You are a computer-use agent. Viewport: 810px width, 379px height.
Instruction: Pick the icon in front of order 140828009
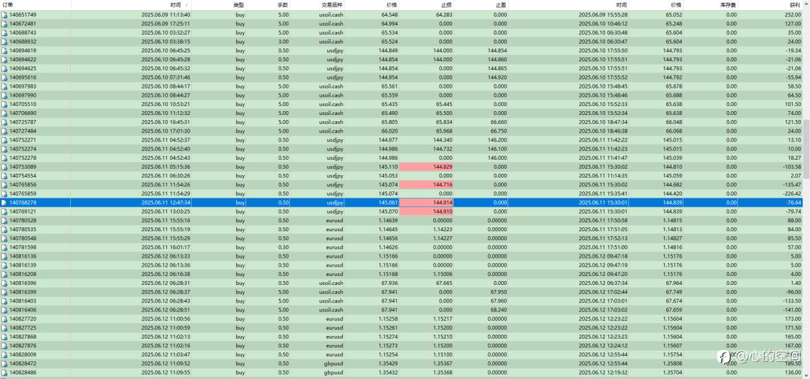pyautogui.click(x=4, y=355)
